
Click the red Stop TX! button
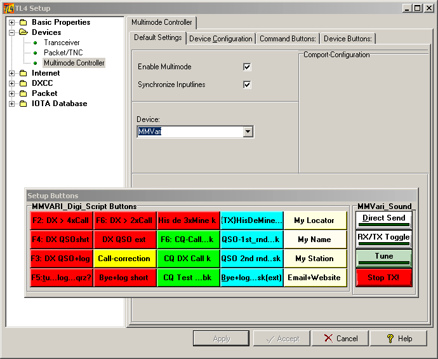coord(384,278)
